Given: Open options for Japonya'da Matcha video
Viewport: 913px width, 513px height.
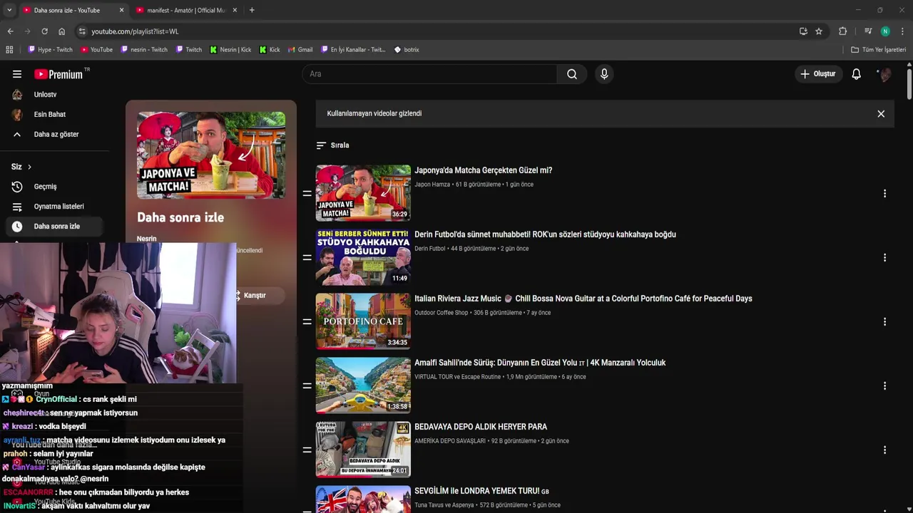Looking at the screenshot, I should click(x=884, y=194).
